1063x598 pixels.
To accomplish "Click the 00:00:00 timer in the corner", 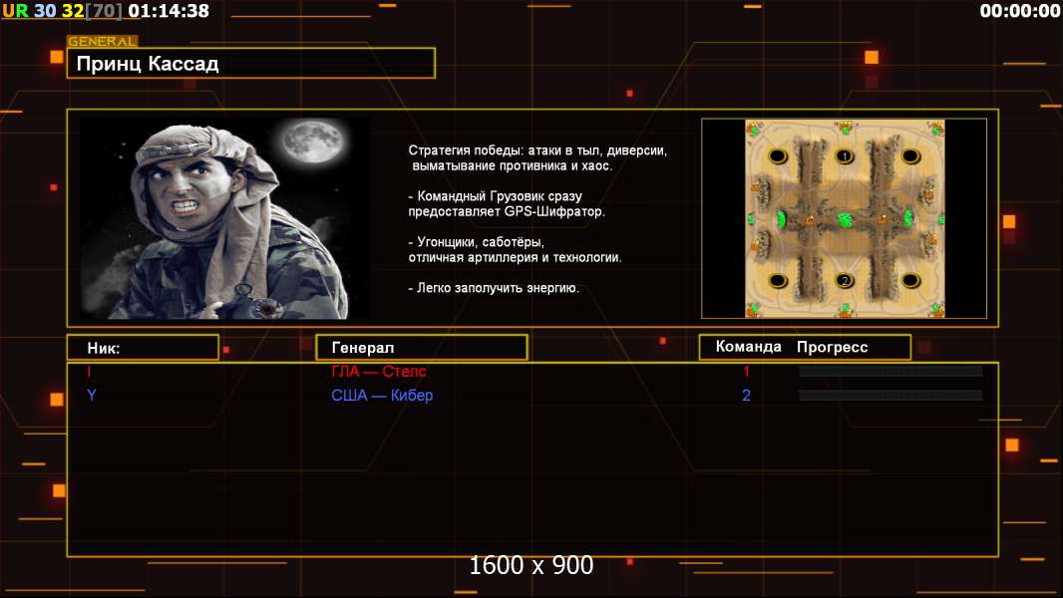I will pyautogui.click(x=1019, y=11).
